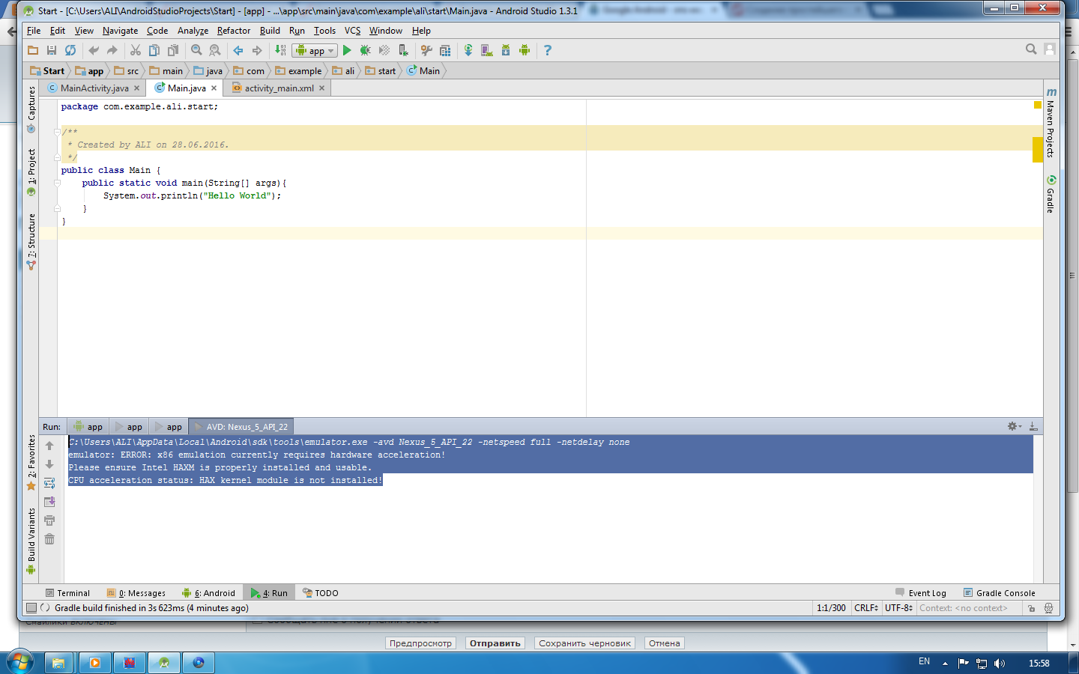Screen dimensions: 1079x674
Task: Click the Paste icon in the toolbar
Action: pos(173,50)
